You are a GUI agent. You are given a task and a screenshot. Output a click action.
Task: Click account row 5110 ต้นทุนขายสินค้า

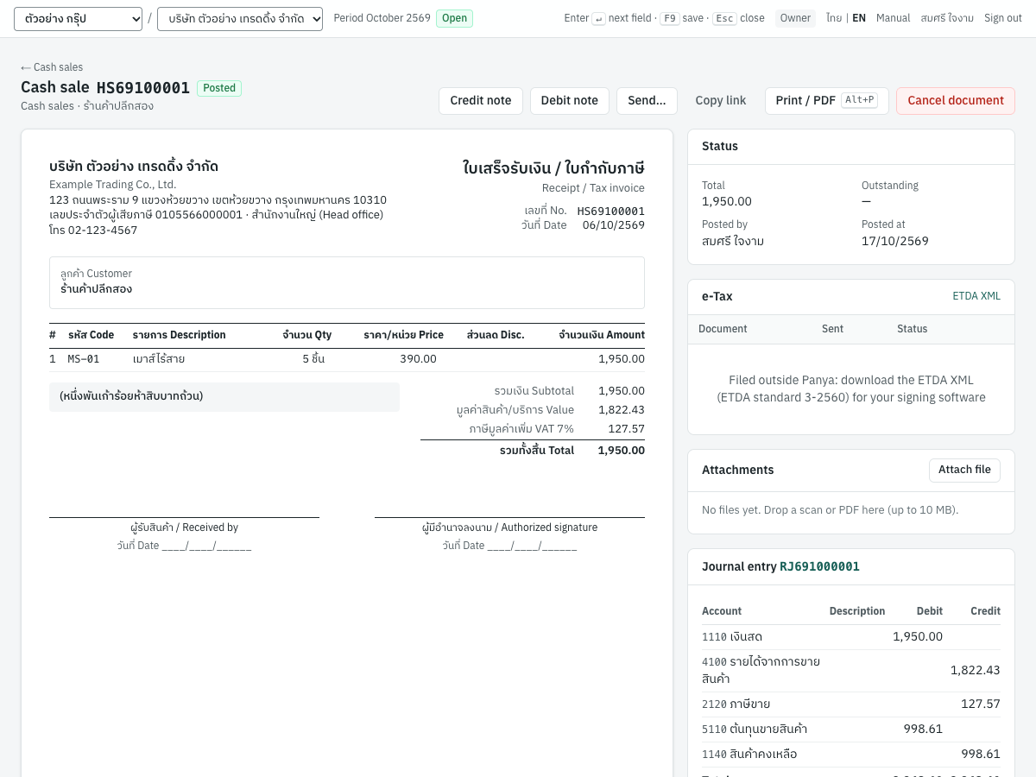click(851, 730)
